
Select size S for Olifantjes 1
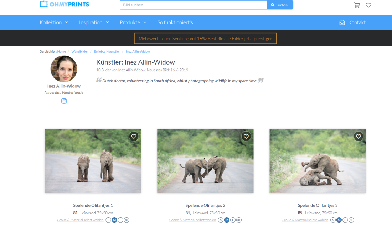108,220
